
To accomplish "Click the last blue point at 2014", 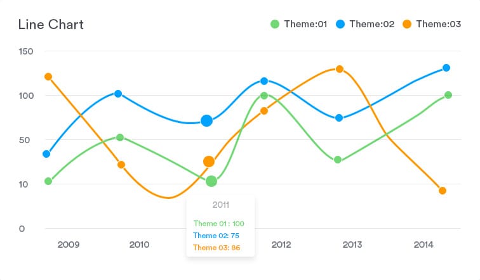I will pos(446,68).
